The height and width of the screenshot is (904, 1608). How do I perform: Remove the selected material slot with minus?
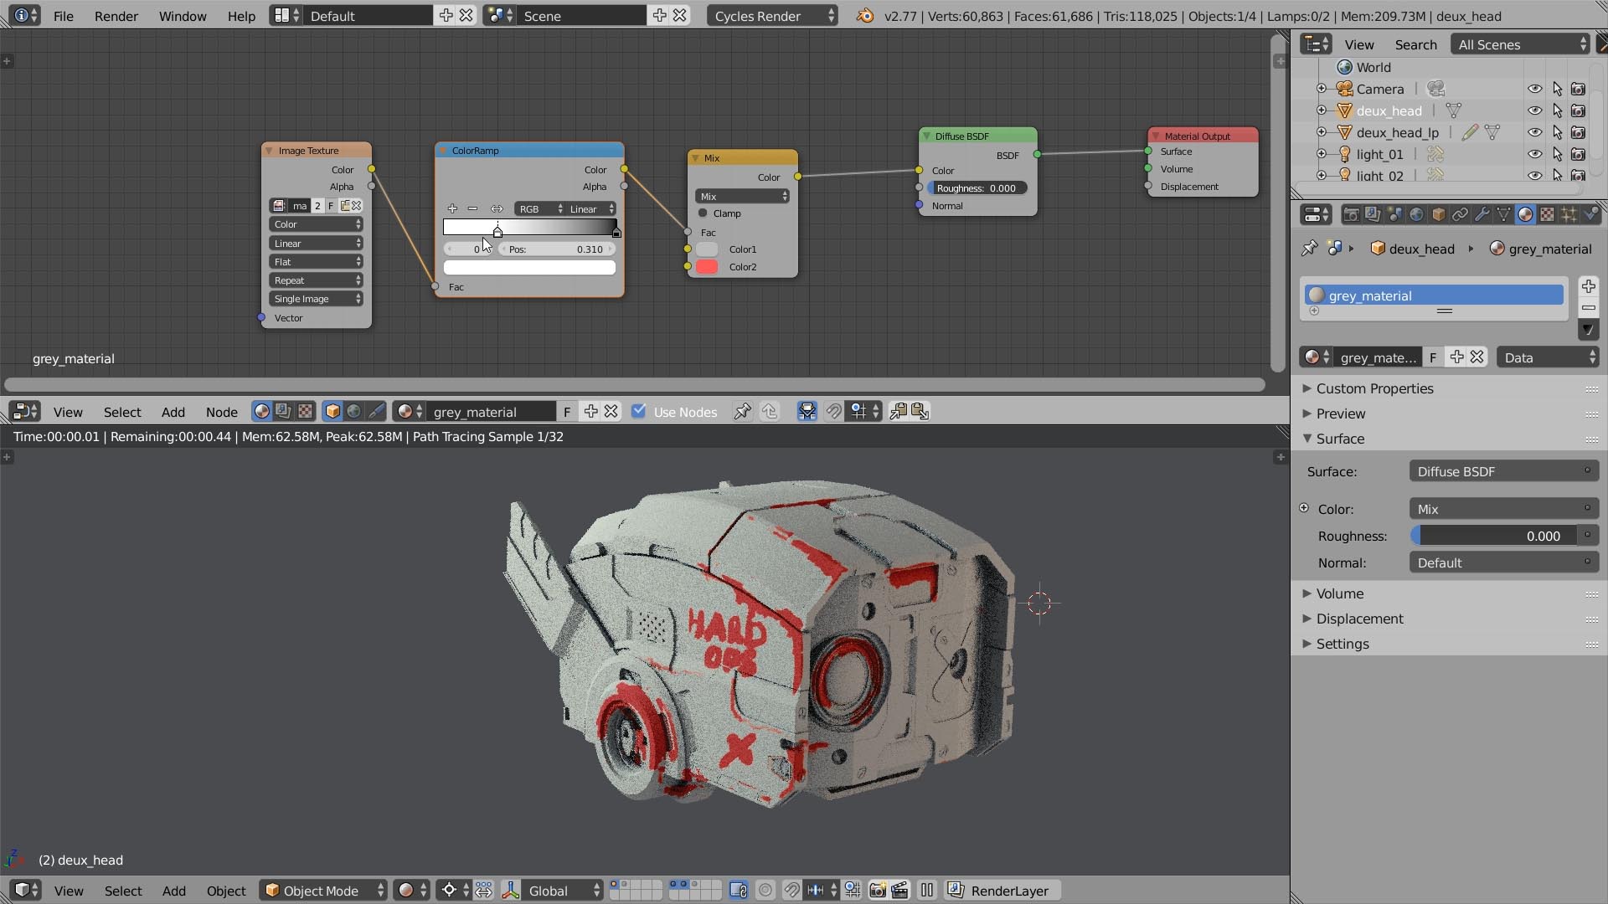1588,307
